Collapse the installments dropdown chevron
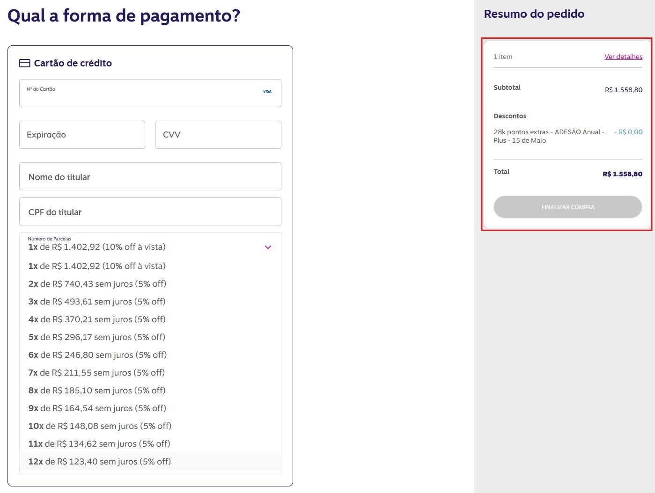The height and width of the screenshot is (493, 655). (268, 247)
